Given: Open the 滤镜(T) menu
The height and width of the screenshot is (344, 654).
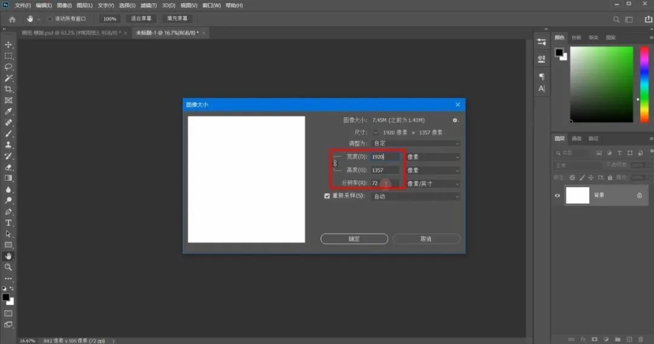Looking at the screenshot, I should (x=148, y=5).
